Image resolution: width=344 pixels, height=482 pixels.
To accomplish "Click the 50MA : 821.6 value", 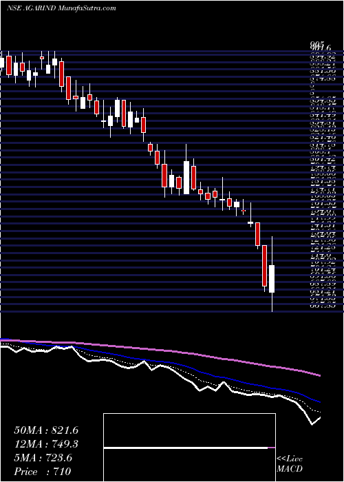I will (46, 430).
